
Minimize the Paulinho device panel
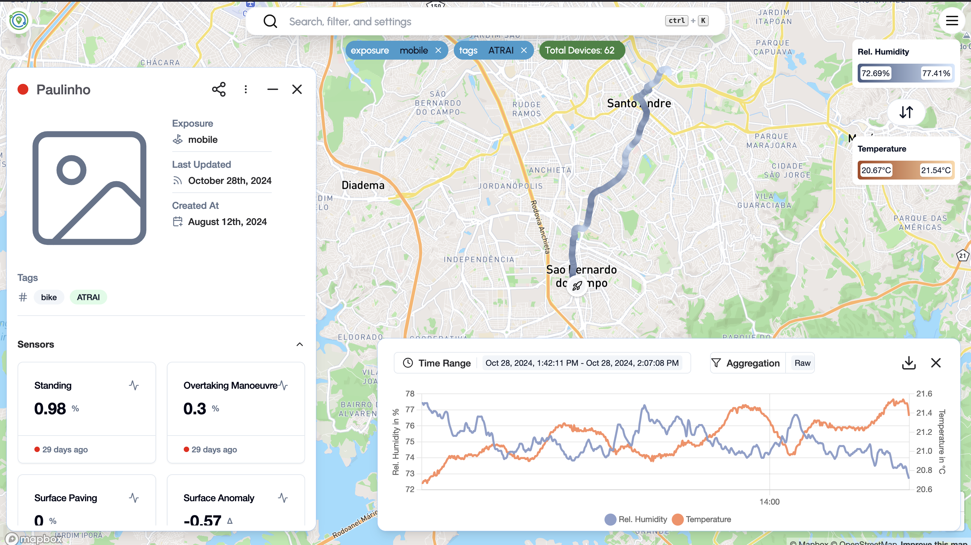click(272, 90)
